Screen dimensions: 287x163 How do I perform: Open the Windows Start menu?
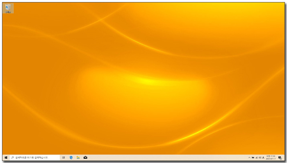[6, 158]
